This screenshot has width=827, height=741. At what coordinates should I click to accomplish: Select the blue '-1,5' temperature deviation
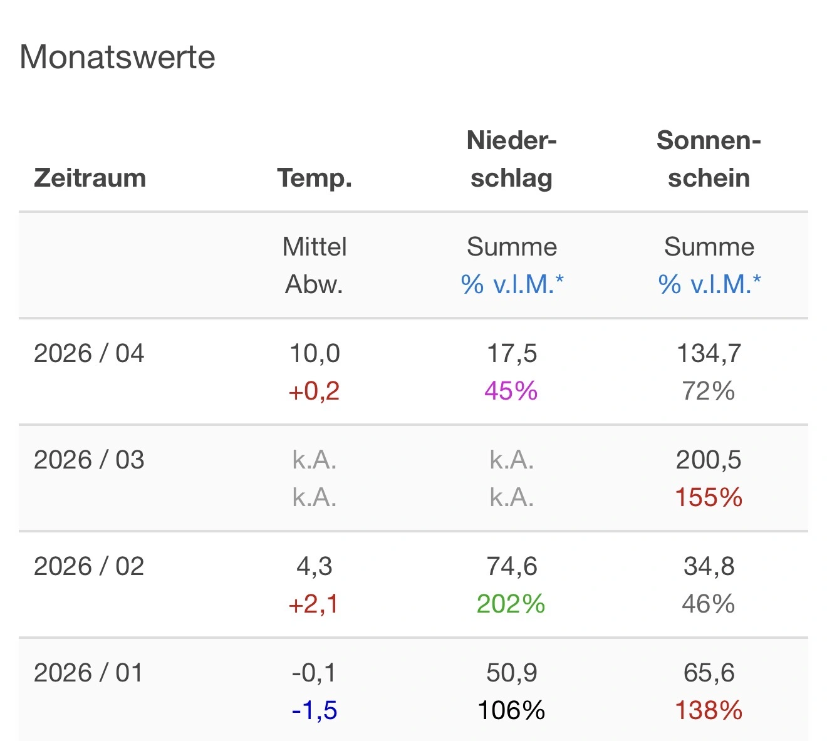314,711
